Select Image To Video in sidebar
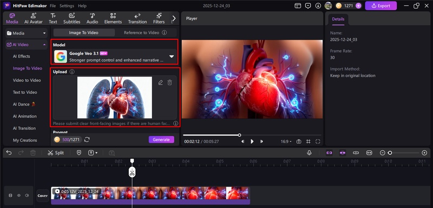This screenshot has width=433, height=208. click(28, 68)
